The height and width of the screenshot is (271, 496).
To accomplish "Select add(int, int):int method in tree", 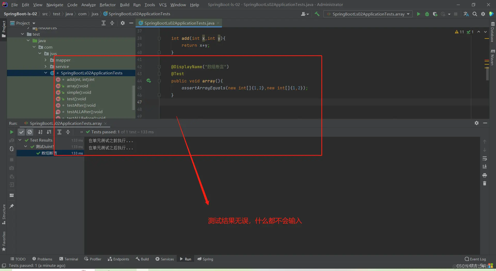I will (81, 79).
